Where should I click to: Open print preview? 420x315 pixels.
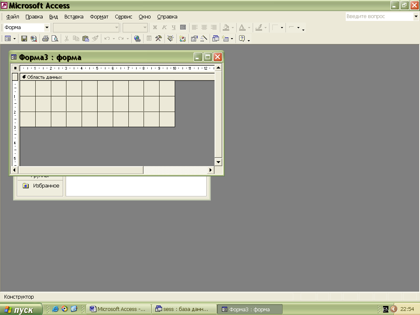[55, 39]
